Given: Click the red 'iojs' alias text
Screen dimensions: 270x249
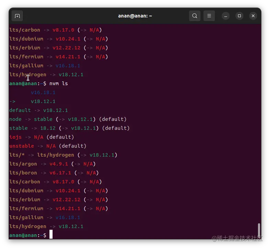Looking at the screenshot, I should coord(15,137).
